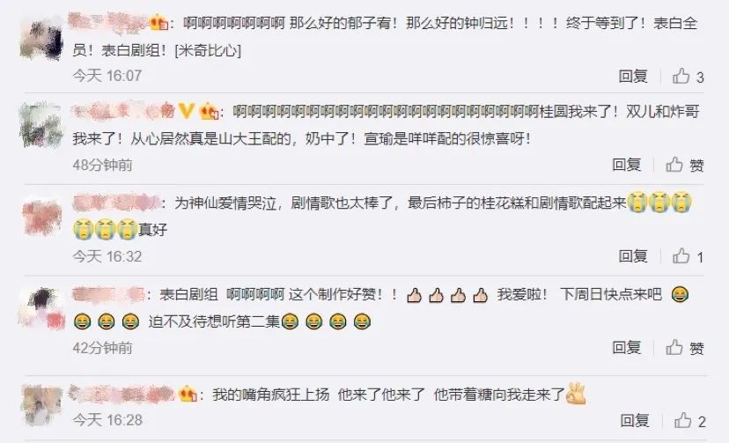
Task: Open the last commenter's avatar
Action: (x=42, y=404)
